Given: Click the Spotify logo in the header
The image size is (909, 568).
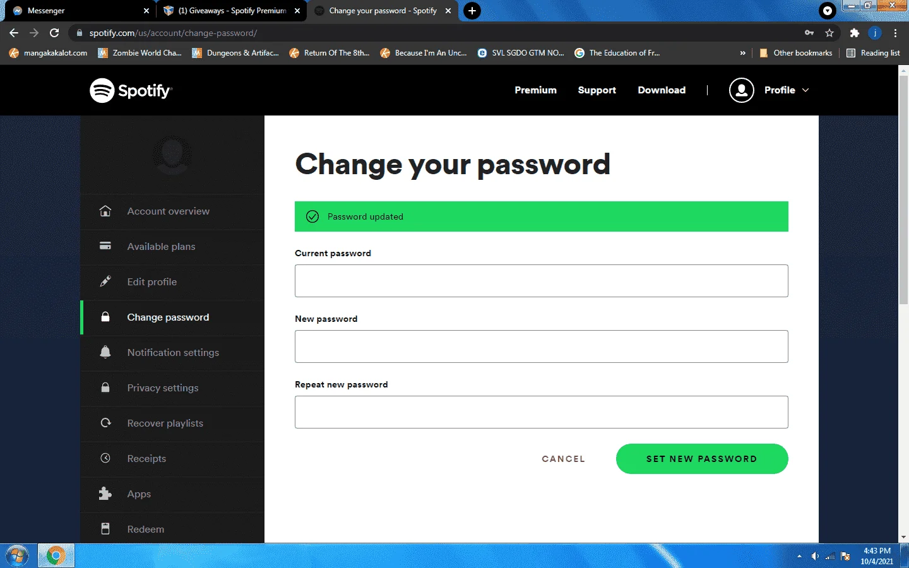Looking at the screenshot, I should (131, 90).
